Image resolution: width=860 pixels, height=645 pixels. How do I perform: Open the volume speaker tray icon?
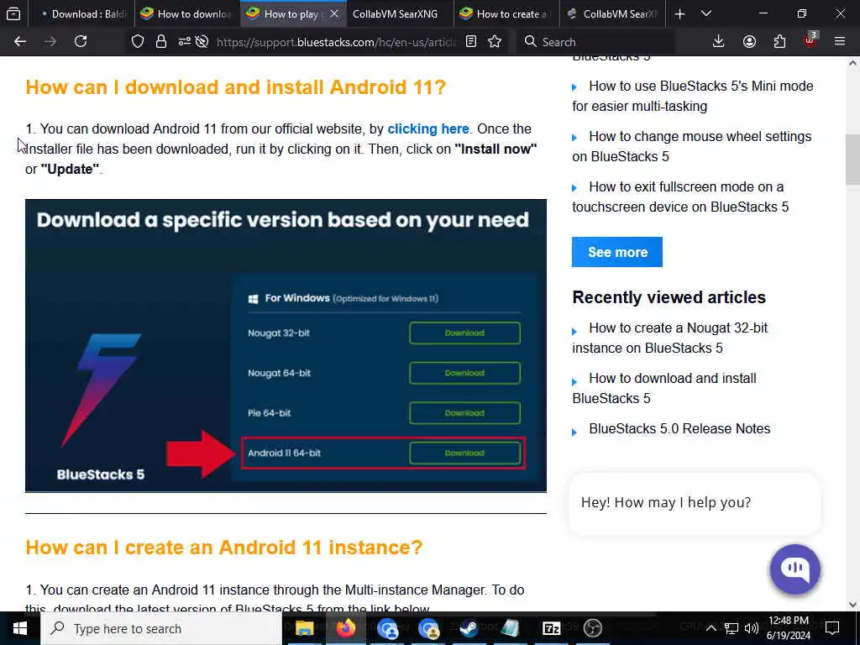(752, 628)
